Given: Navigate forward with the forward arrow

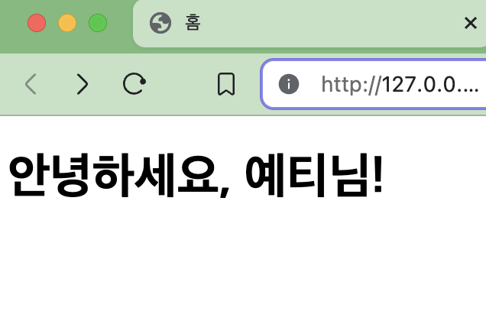Looking at the screenshot, I should tap(83, 84).
